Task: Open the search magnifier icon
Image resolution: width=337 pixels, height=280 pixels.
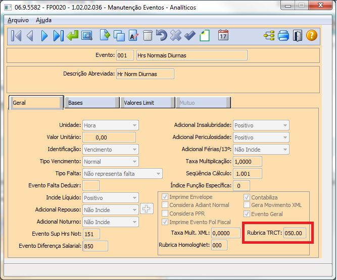Action: 87,36
